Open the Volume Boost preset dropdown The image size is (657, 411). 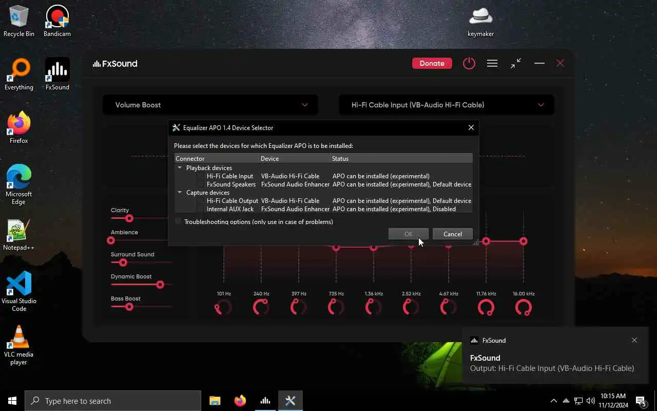point(210,105)
